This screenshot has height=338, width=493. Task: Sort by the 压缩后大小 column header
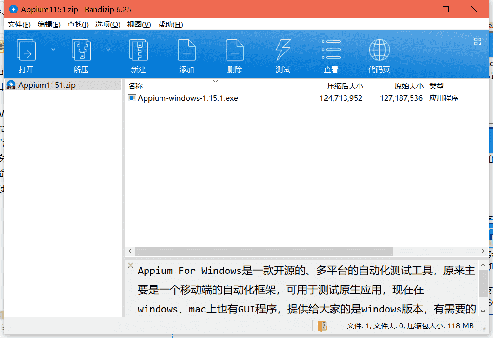tap(336, 86)
